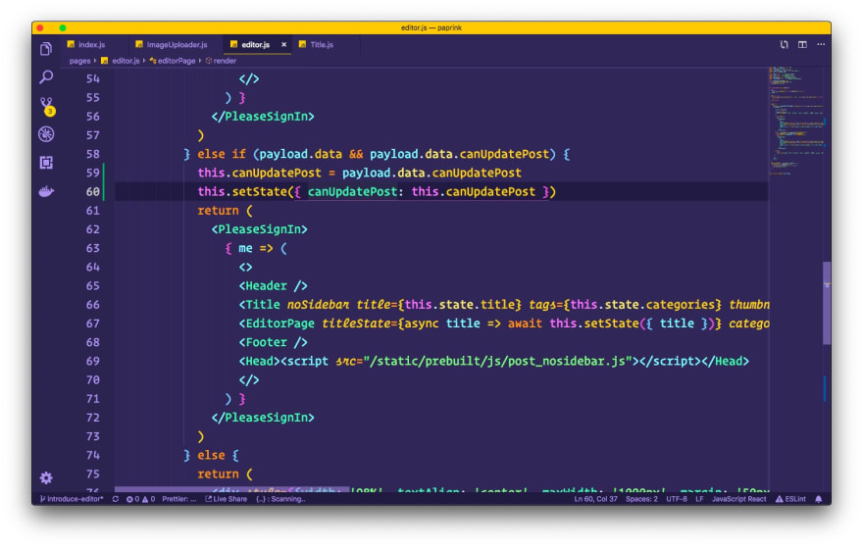Open the Debug view in activity bar

point(46,133)
